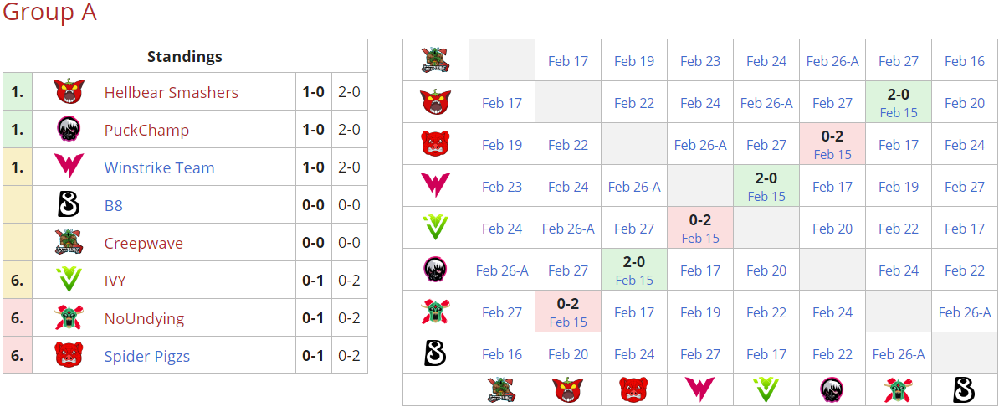
Task: Click the IVY logo in the crosstable's left column
Action: [x=435, y=228]
